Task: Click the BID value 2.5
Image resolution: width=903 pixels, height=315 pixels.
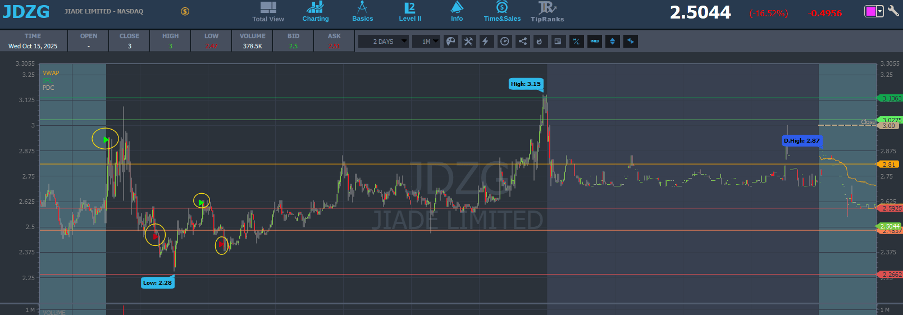Action: [293, 46]
